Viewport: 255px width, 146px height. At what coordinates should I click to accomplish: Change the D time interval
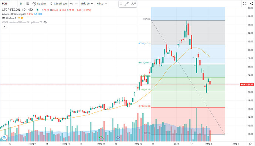pos(21,4)
